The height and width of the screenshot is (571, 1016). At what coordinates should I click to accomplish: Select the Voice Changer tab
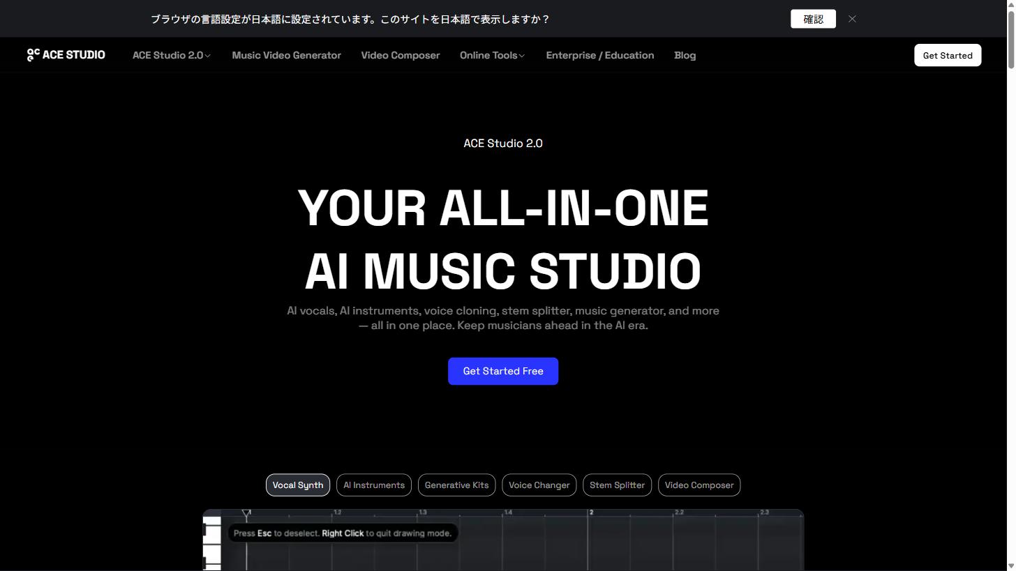coord(539,485)
